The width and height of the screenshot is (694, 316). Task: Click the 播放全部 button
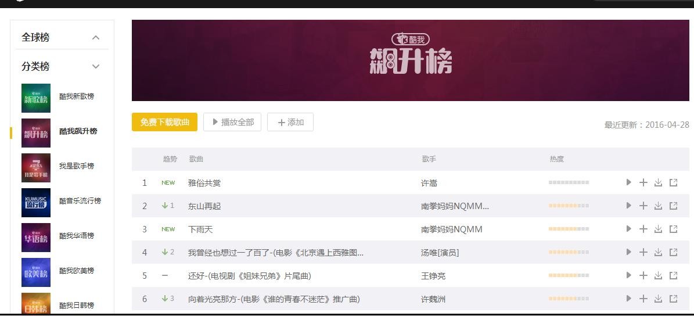pos(232,122)
